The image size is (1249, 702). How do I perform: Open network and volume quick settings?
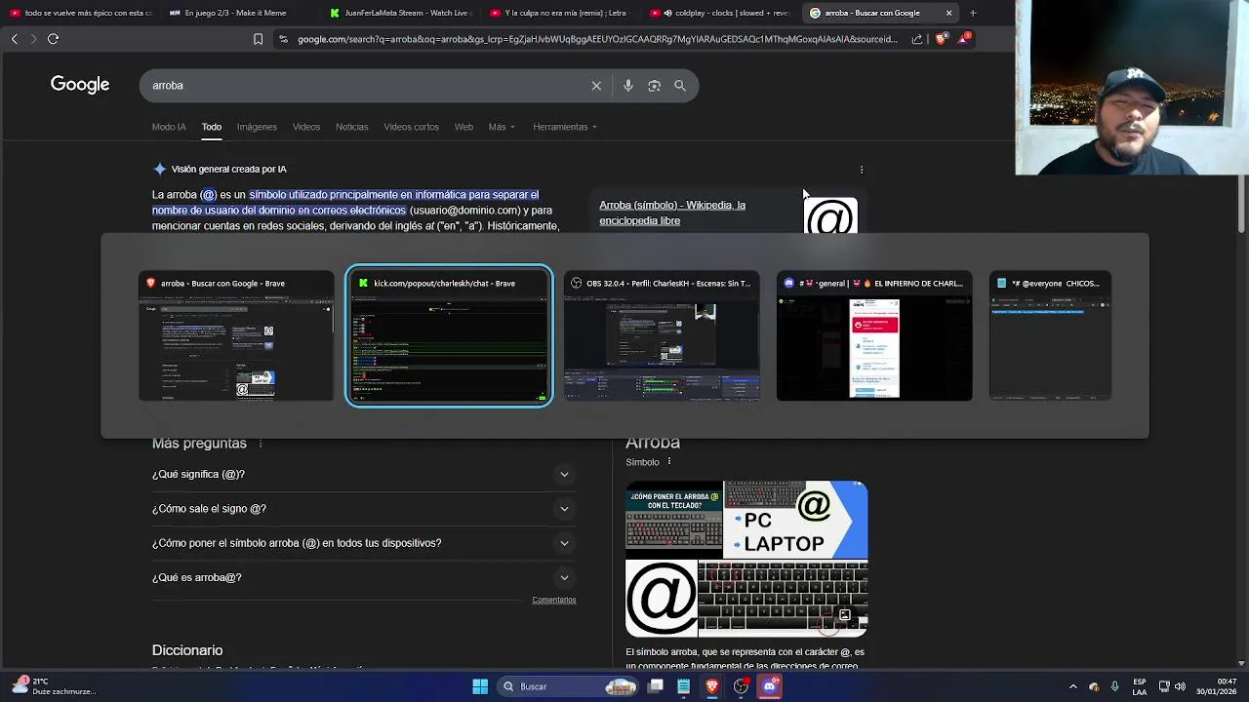pos(1172,686)
